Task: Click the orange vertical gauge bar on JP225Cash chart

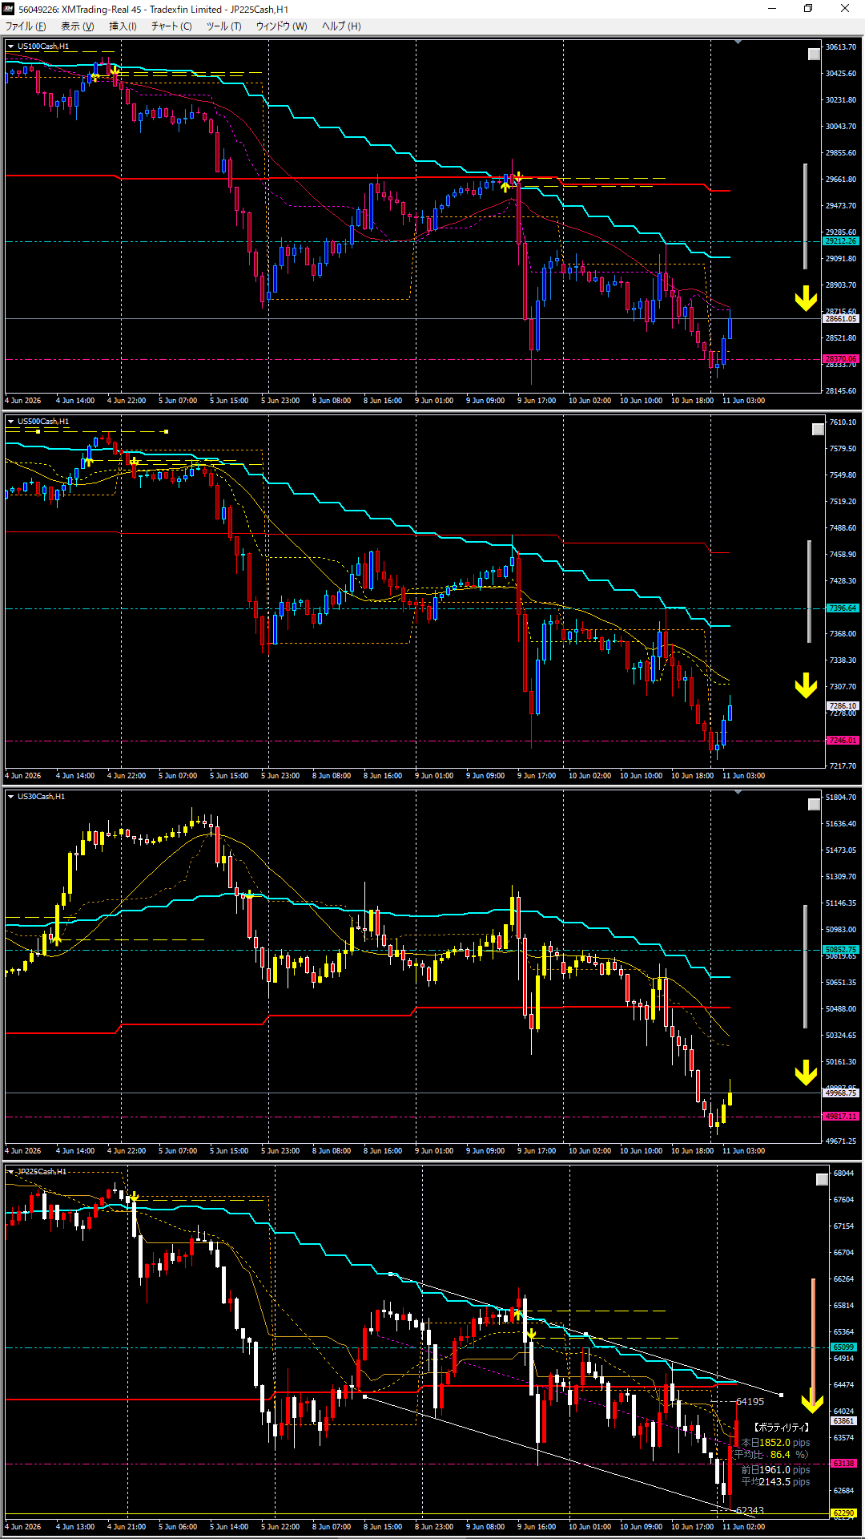Action: point(813,1335)
